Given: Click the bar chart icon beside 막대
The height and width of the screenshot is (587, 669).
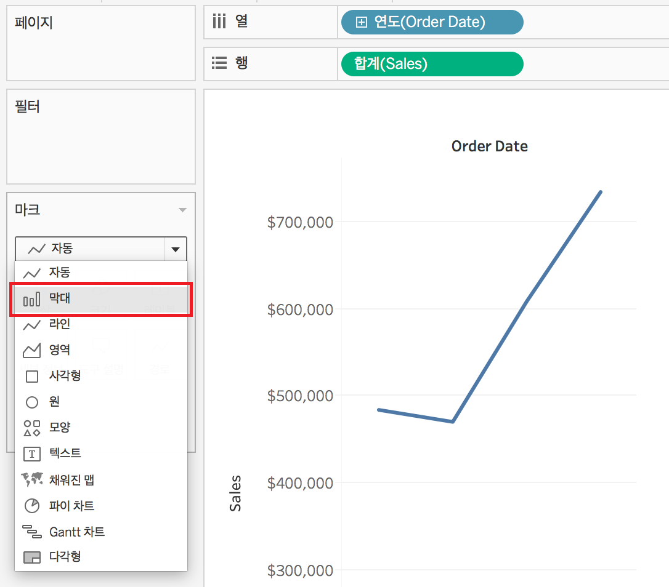Looking at the screenshot, I should 31,300.
